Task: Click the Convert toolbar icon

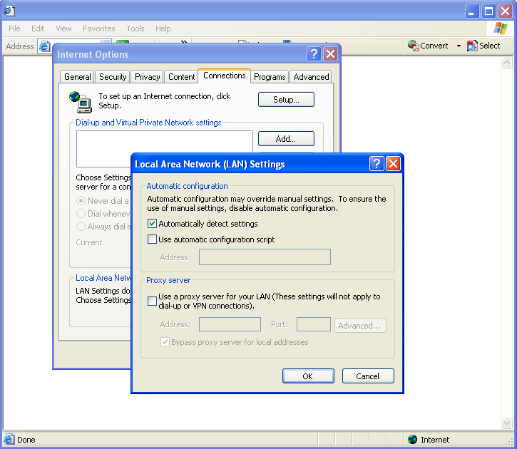Action: coord(414,46)
